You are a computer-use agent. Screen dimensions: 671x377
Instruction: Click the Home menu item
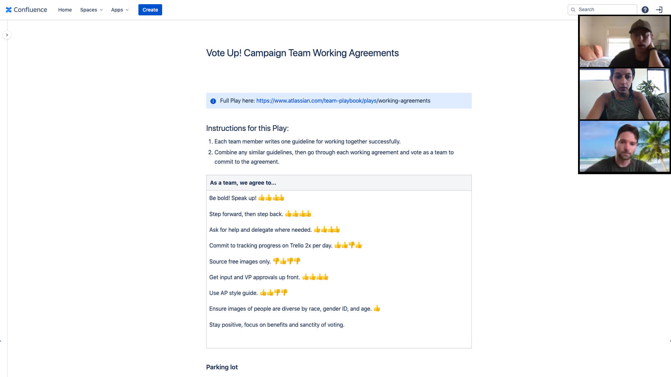65,10
